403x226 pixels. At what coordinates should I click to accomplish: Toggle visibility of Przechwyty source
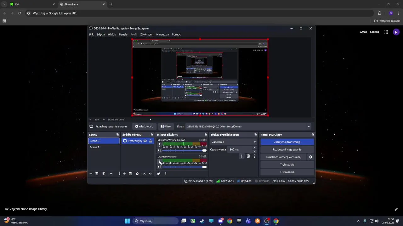coord(145,141)
